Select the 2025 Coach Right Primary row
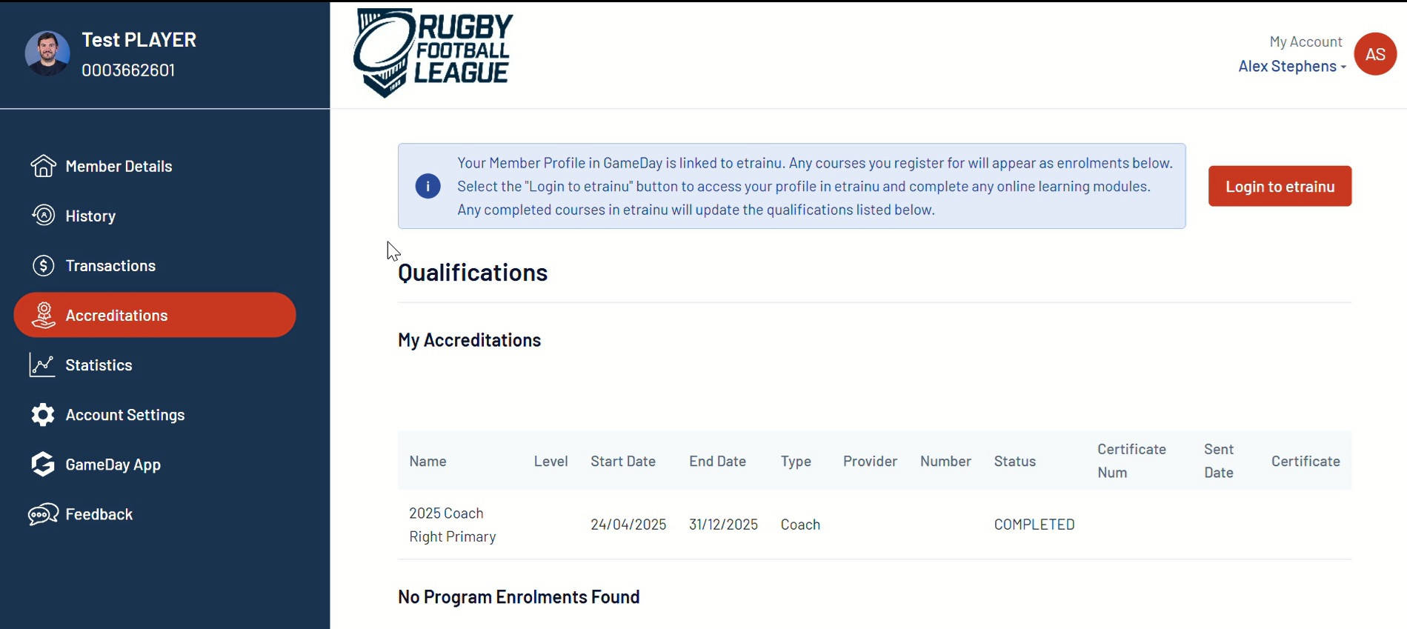This screenshot has height=629, width=1407. tap(874, 525)
